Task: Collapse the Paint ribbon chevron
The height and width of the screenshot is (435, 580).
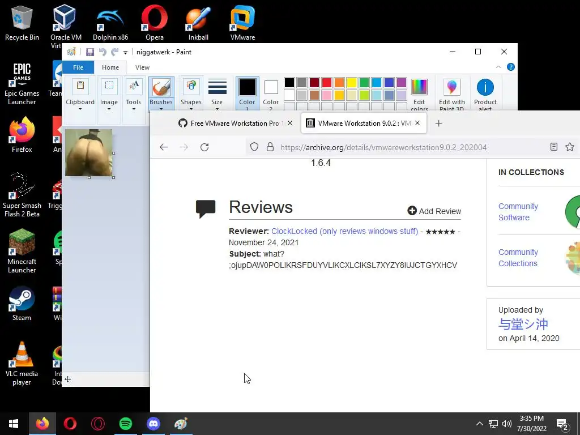Action: [498, 67]
